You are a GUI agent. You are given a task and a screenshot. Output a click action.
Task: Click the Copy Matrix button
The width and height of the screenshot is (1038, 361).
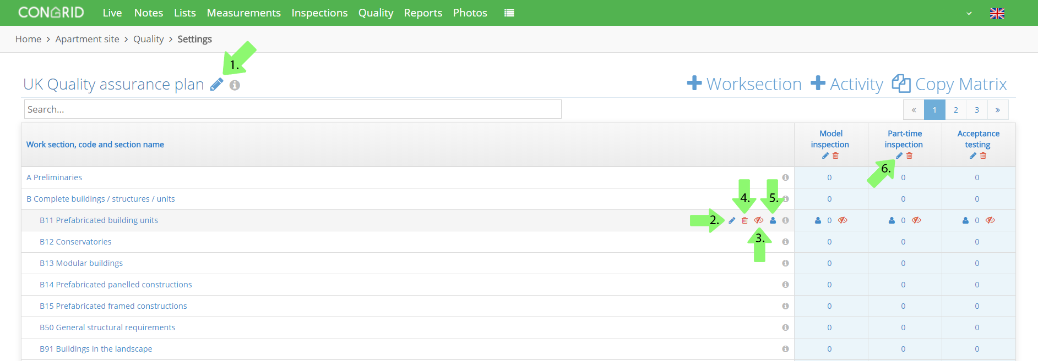pos(949,84)
